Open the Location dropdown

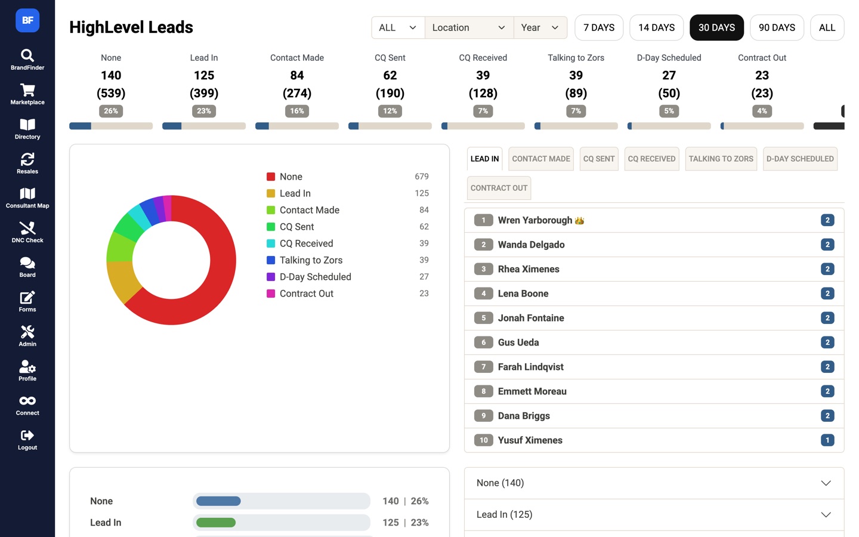tap(469, 27)
